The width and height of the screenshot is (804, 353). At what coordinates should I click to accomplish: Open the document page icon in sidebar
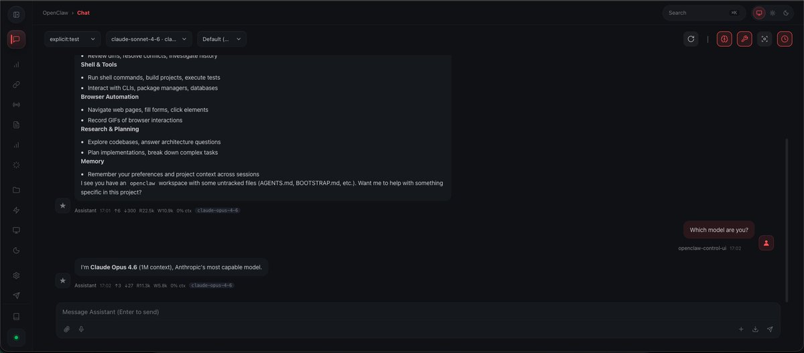16,125
